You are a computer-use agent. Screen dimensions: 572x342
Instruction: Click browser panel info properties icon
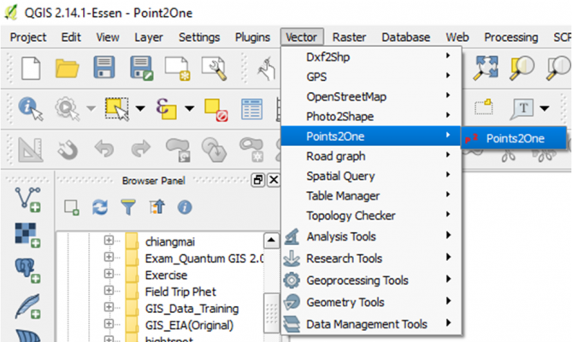point(185,207)
